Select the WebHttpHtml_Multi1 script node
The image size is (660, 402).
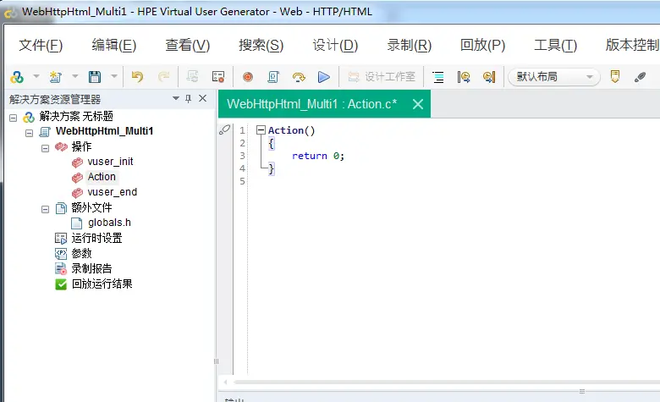[x=104, y=131]
